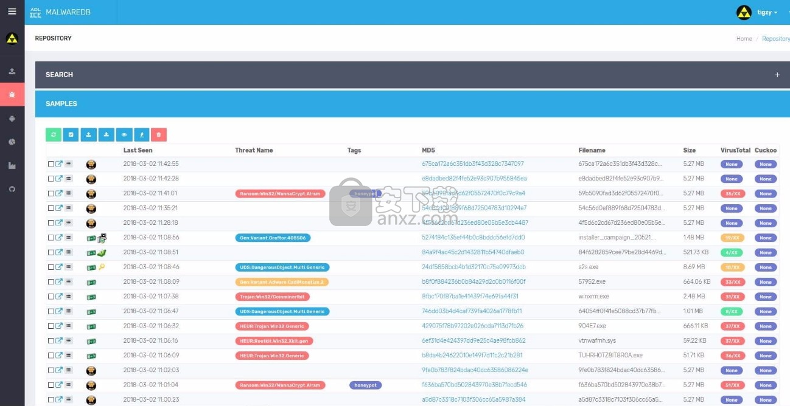Open MD5 link 24df5658bcb4b1d32170c75e09973dcb

[x=474, y=267]
